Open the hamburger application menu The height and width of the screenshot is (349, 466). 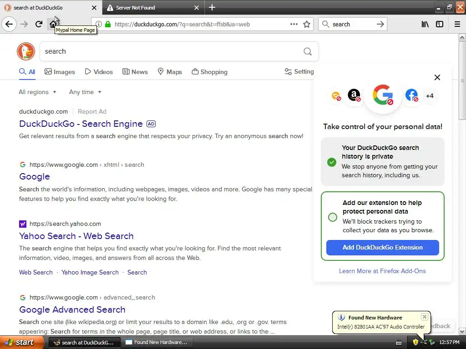(x=457, y=24)
